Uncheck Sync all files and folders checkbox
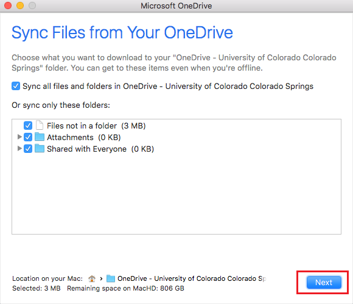The height and width of the screenshot is (304, 353). 16,86
